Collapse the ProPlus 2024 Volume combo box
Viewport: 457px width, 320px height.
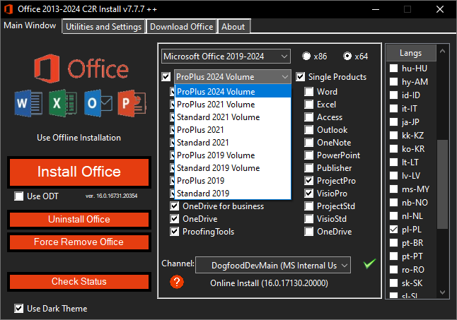tap(232, 77)
